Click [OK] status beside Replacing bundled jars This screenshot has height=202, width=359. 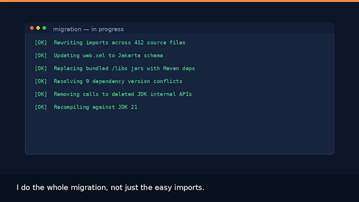point(41,69)
